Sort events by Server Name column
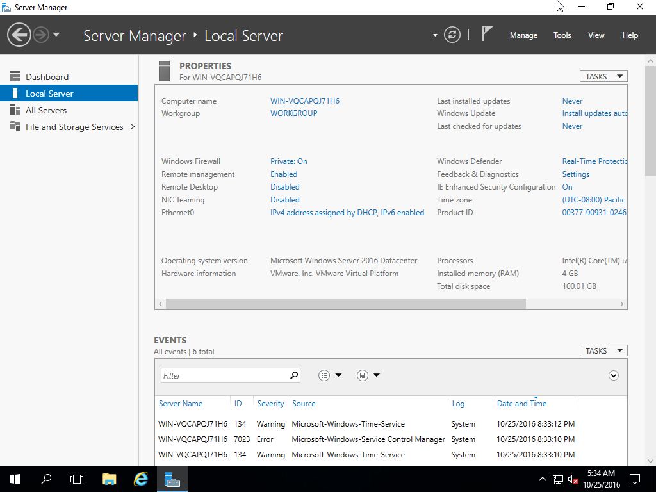Viewport: 656px width, 492px height. [180, 404]
